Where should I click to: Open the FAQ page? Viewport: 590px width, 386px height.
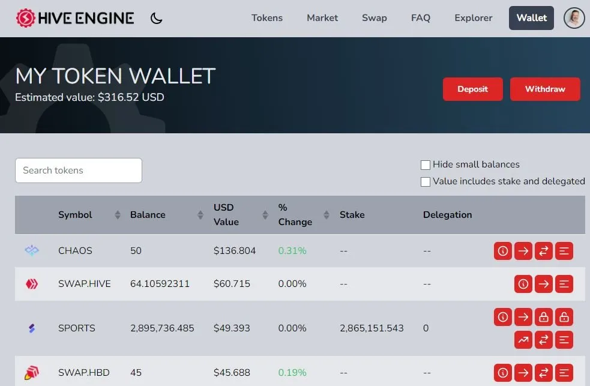coord(420,17)
